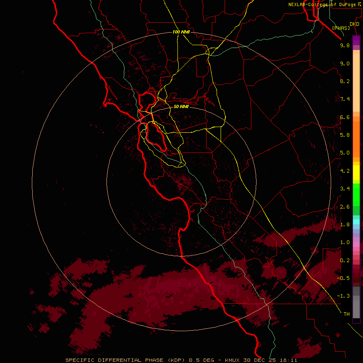Viewport: 363px width, 363px height.
Task: Click the 'SPECIFIC DIFFERENTIAL PHASE (KDP)' caption
Action: [125, 360]
